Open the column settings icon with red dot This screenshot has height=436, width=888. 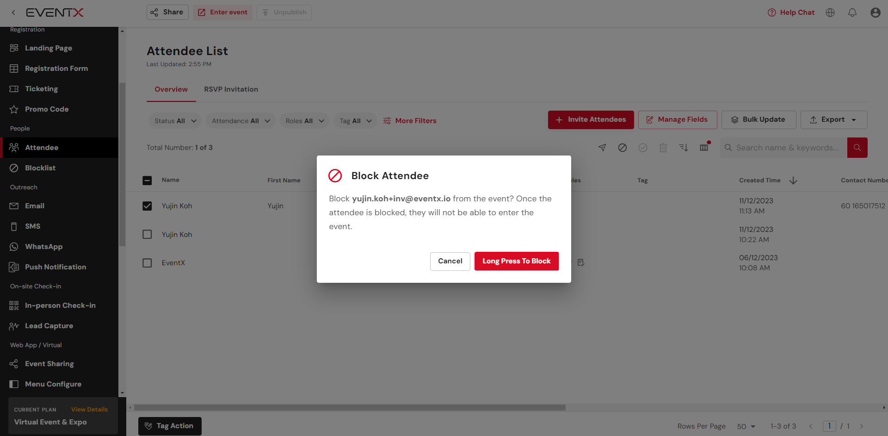click(x=704, y=147)
